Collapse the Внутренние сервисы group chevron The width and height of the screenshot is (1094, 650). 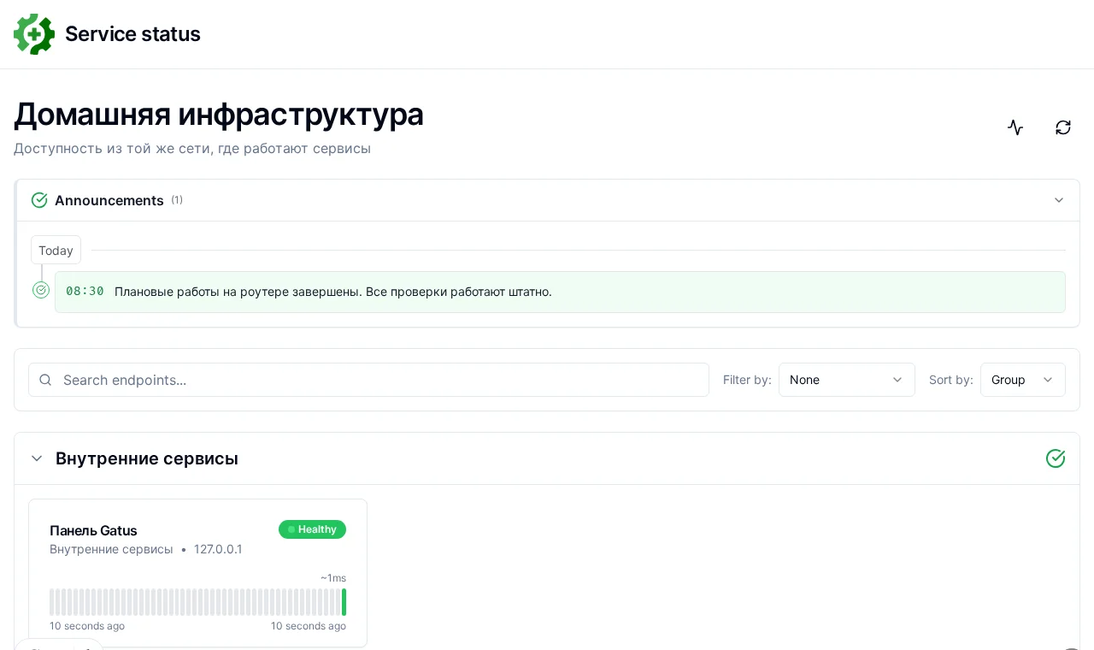[37, 458]
